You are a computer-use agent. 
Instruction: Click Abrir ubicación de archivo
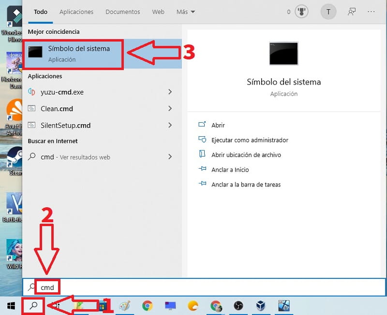coord(246,155)
